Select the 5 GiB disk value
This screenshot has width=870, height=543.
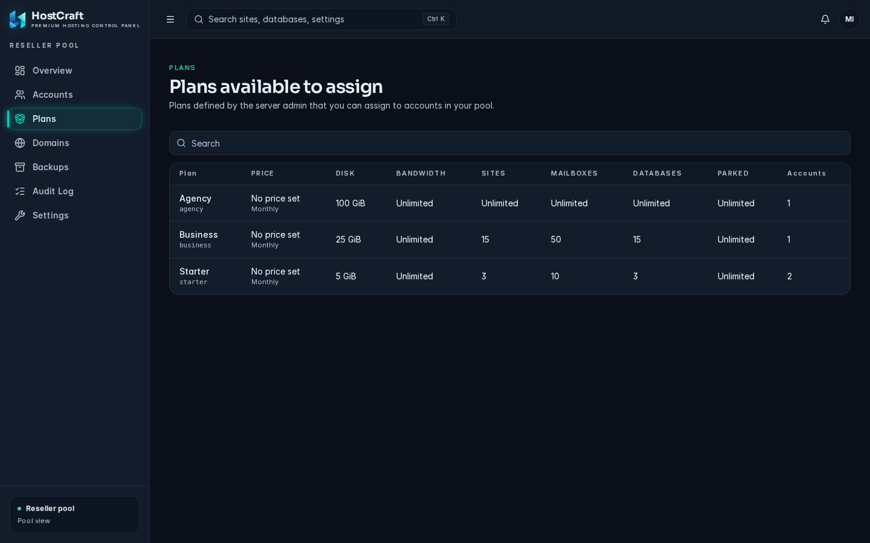[346, 276]
